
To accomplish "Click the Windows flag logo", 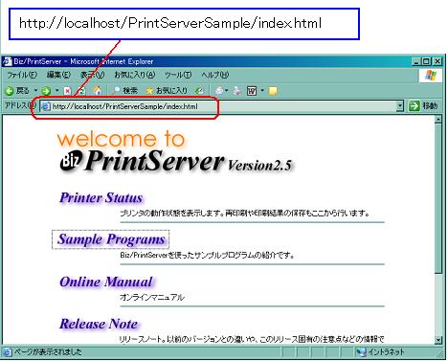I will click(x=431, y=76).
